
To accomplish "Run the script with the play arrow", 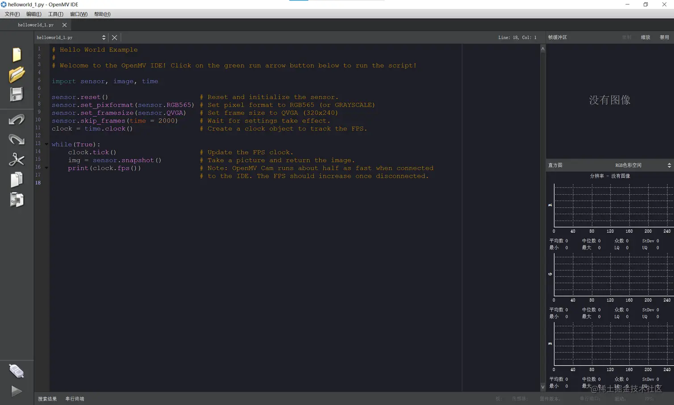I will [x=16, y=391].
